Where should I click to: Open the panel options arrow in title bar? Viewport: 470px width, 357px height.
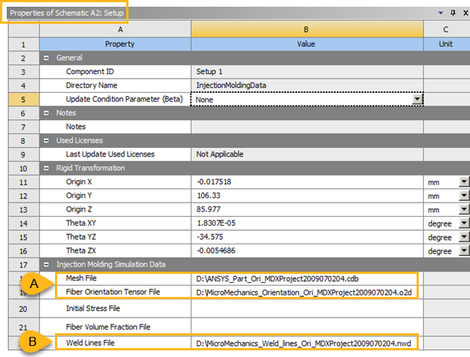[441, 13]
